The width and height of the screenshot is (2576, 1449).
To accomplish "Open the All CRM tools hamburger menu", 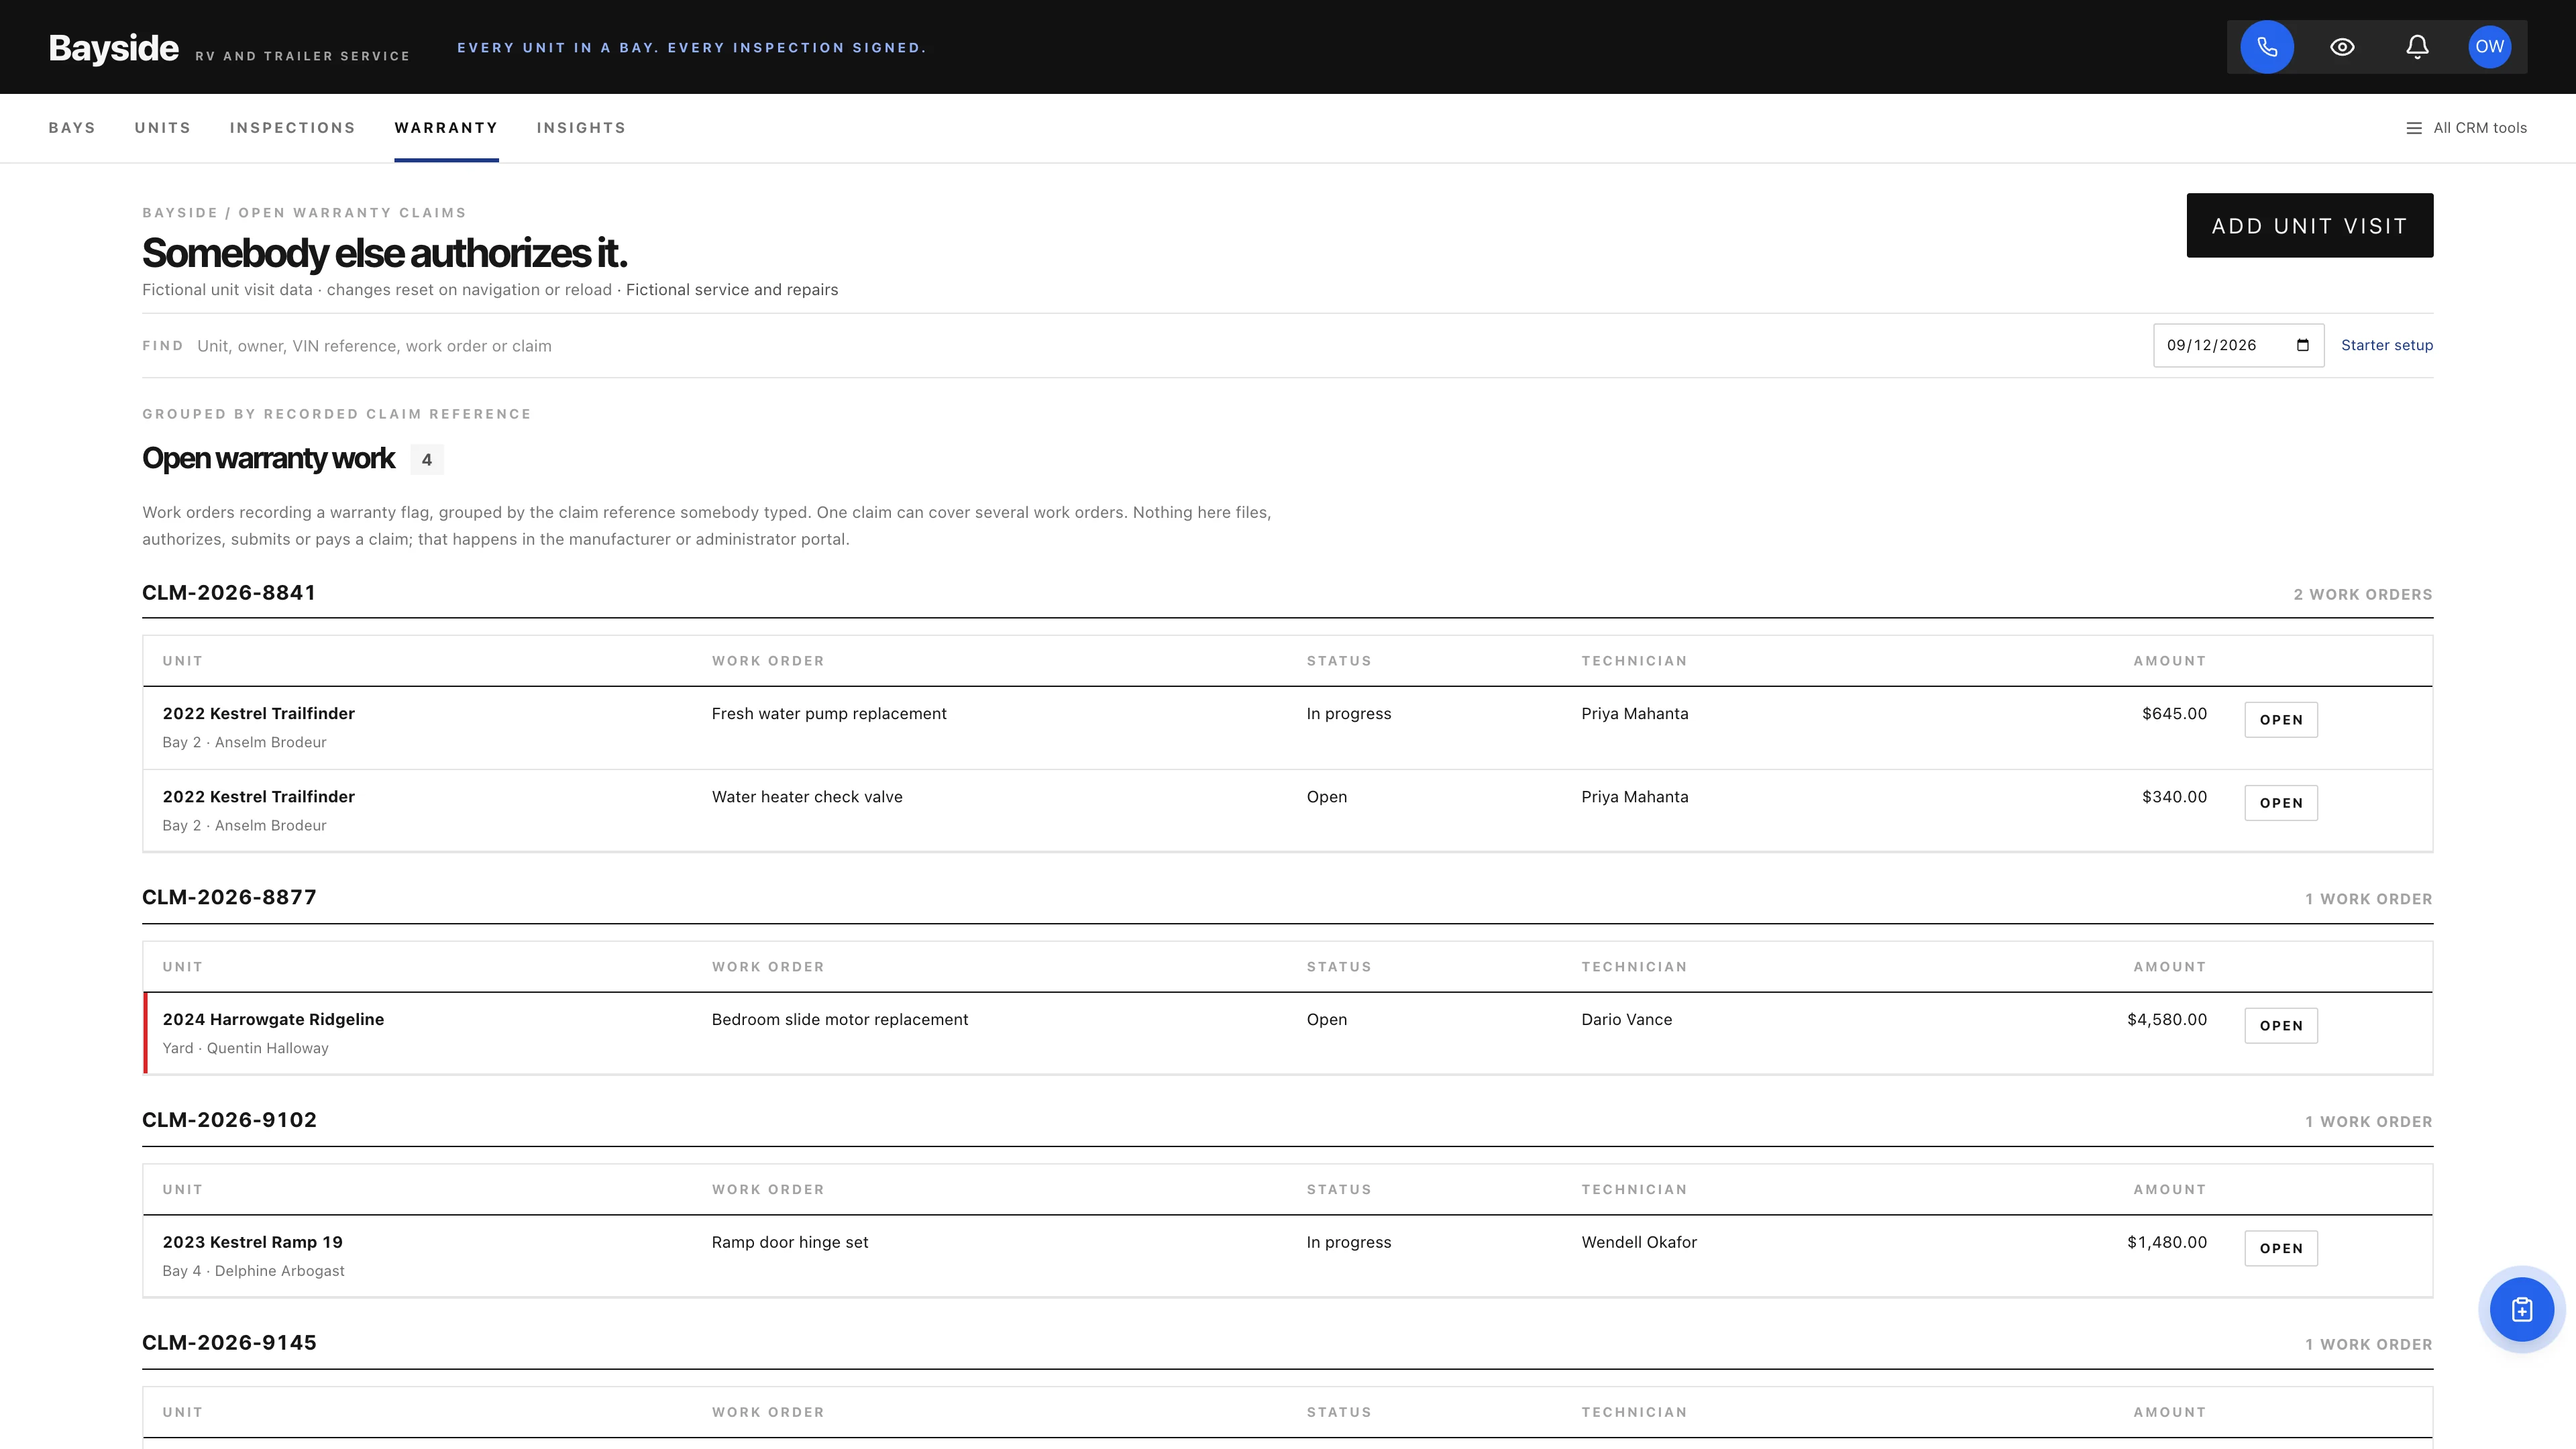I will pos(2466,128).
